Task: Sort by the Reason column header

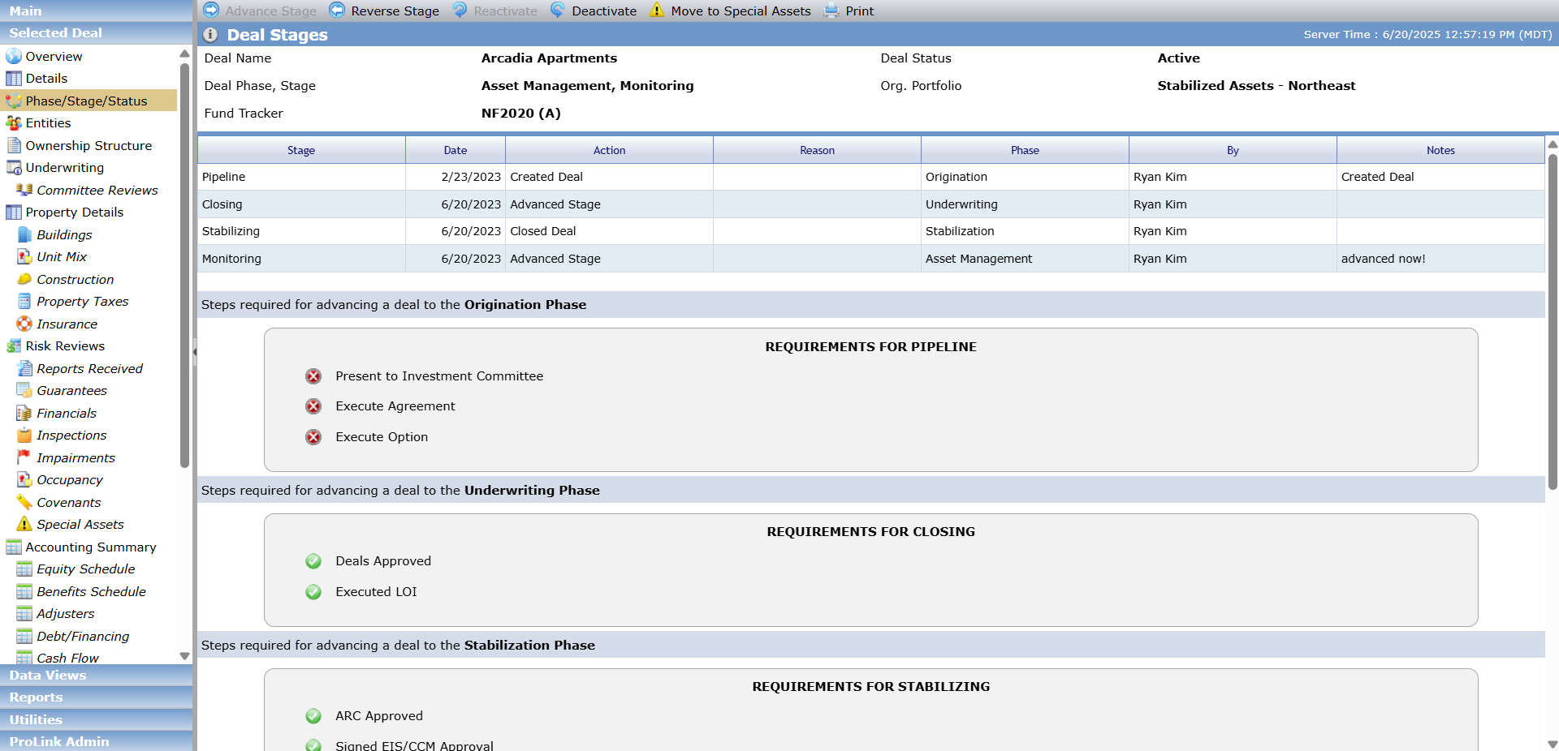Action: (x=818, y=150)
